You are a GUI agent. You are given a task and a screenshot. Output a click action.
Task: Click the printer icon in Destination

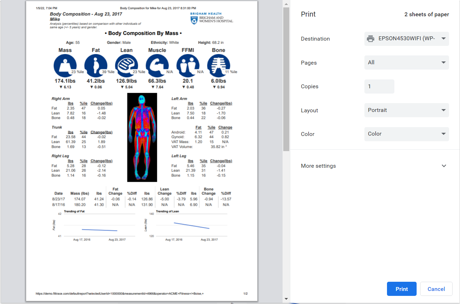(370, 39)
